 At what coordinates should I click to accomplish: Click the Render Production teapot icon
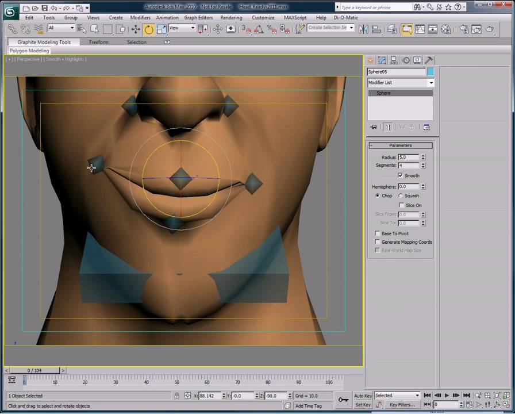coord(490,29)
